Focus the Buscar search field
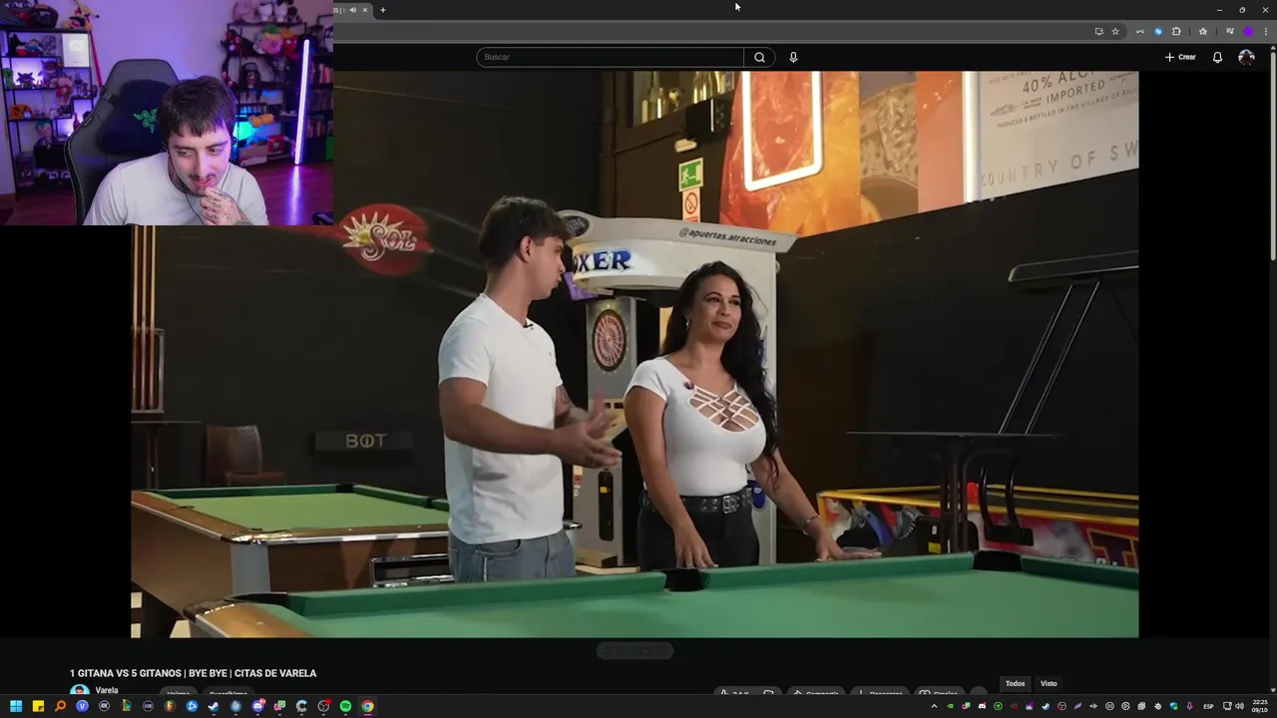 610,57
